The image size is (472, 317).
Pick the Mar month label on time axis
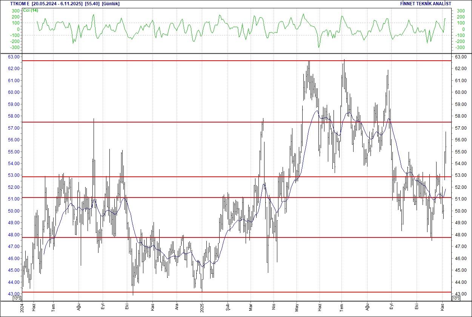point(251,307)
